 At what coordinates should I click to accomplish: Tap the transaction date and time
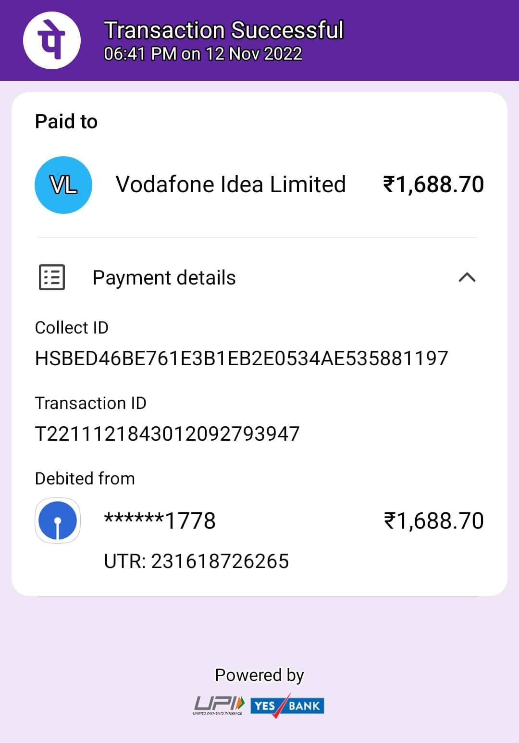click(203, 54)
